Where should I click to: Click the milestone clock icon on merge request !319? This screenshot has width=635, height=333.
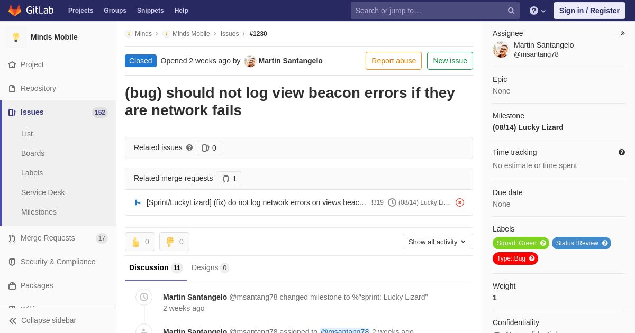point(392,202)
